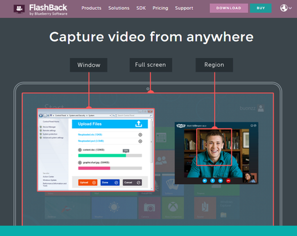Select the Window capture label

pos(88,65)
